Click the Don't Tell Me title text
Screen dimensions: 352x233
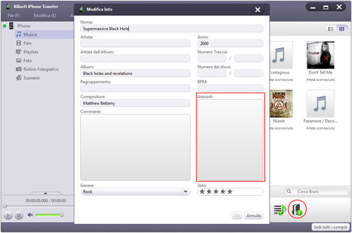pos(320,73)
